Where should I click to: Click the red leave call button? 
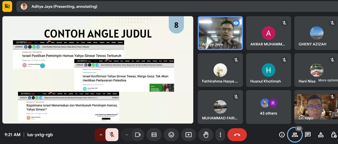(237, 135)
